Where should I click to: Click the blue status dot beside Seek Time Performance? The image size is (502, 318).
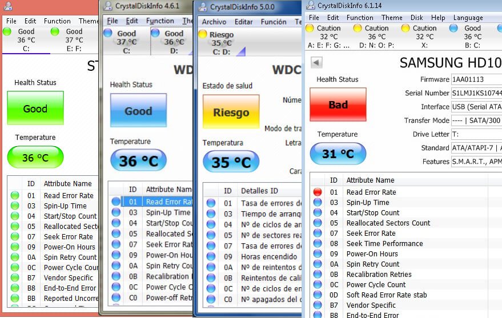pyautogui.click(x=318, y=243)
